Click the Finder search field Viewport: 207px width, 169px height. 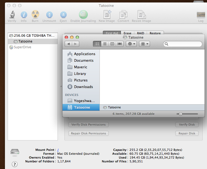click(x=183, y=44)
